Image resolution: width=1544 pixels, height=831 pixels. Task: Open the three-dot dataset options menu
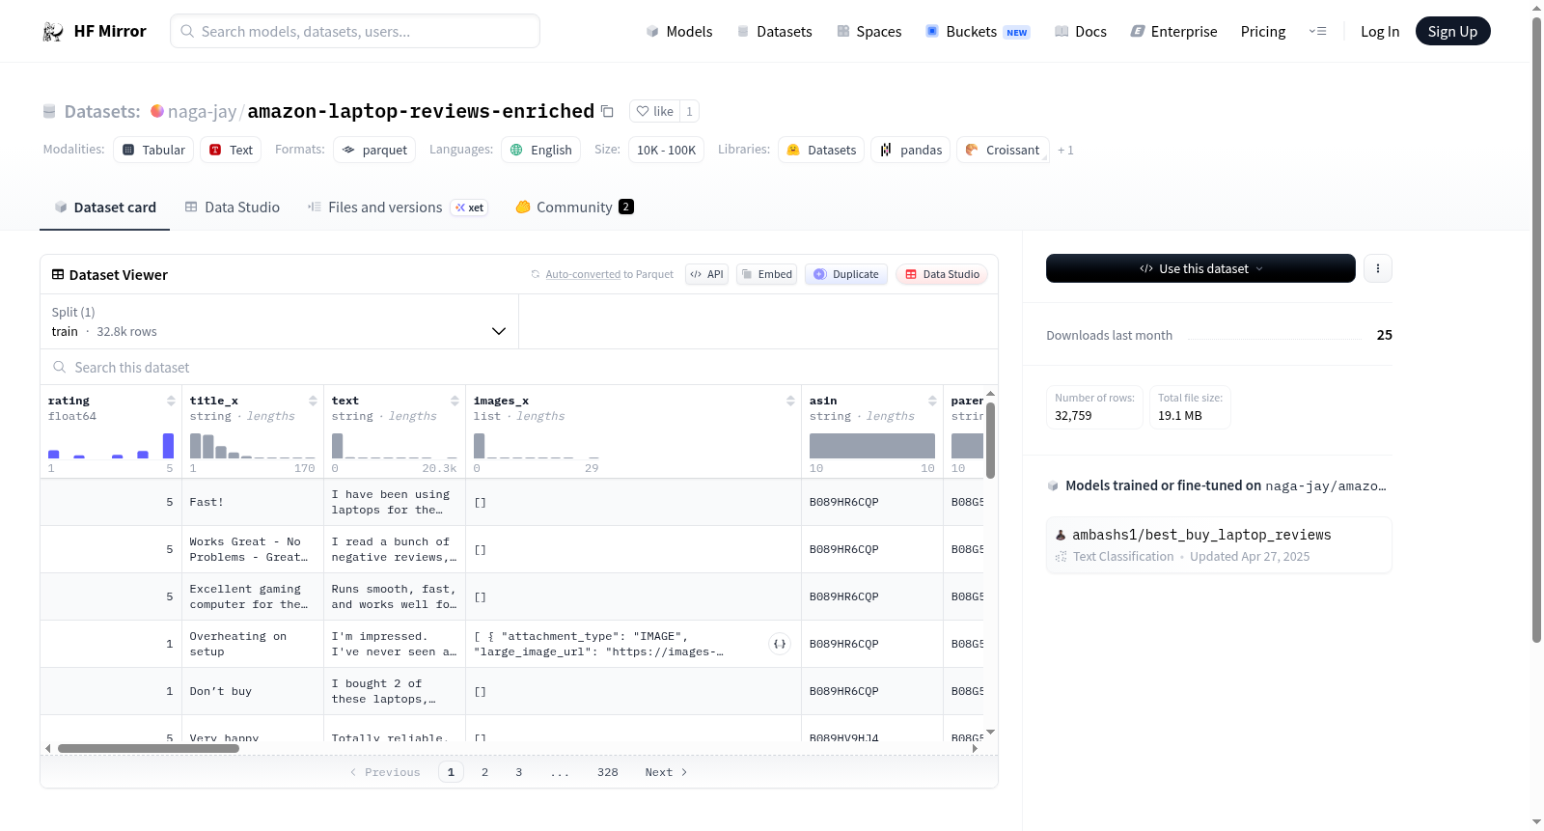click(x=1378, y=268)
